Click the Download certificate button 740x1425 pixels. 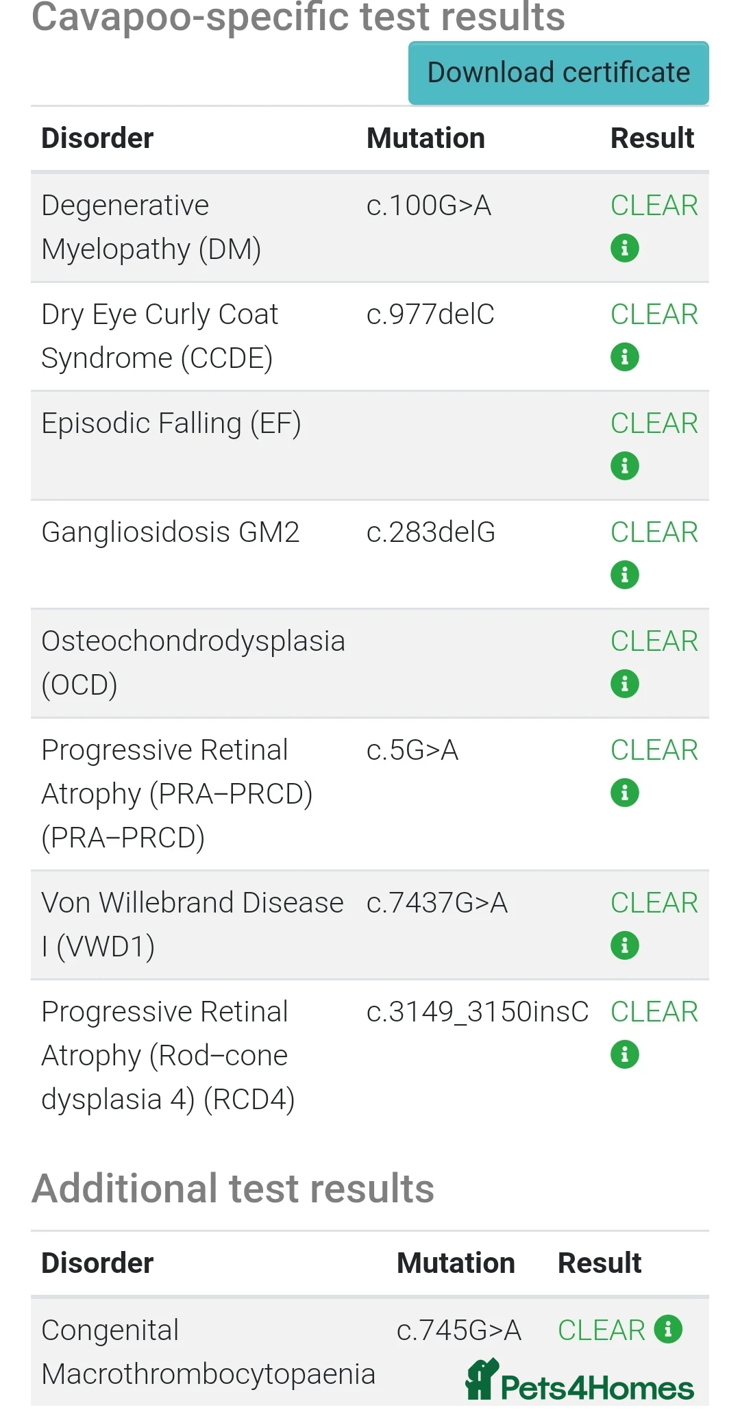[558, 73]
